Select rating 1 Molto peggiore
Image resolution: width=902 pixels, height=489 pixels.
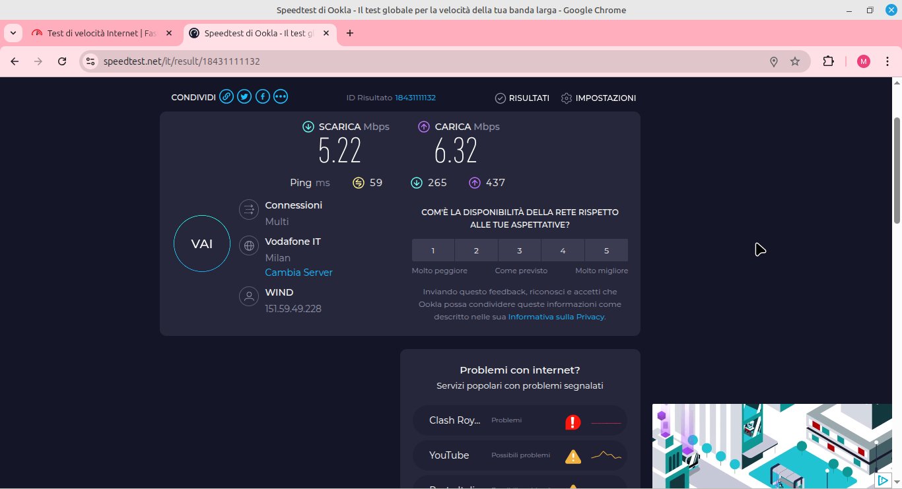(x=433, y=251)
